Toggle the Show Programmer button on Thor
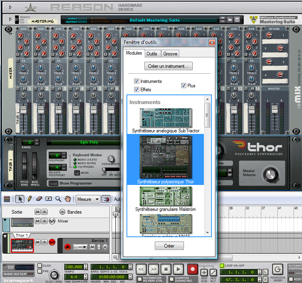Image resolution: width=302 pixels, height=283 pixels. 53,183
